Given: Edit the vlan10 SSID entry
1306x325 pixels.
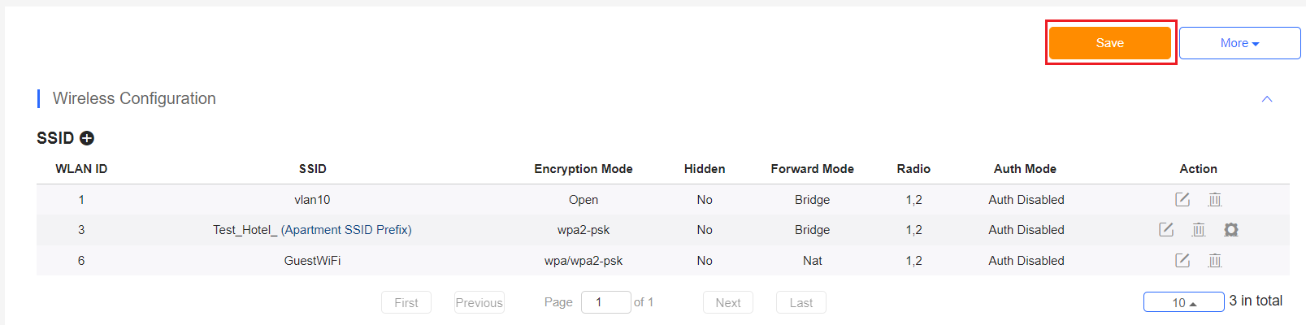Looking at the screenshot, I should 1182,199.
